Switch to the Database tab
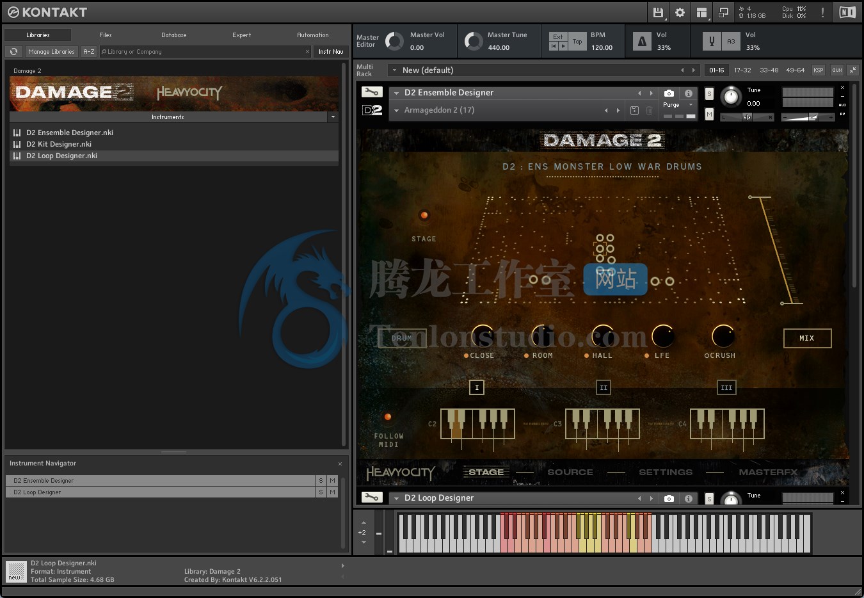Viewport: 864px width, 598px height. pyautogui.click(x=174, y=35)
